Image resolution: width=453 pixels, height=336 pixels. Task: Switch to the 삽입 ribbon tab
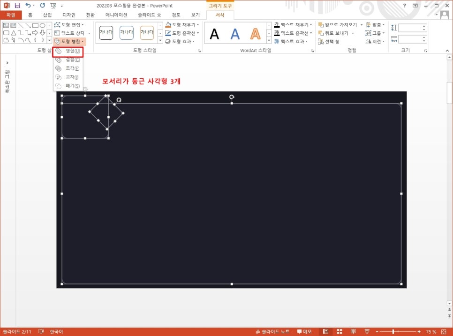[47, 15]
